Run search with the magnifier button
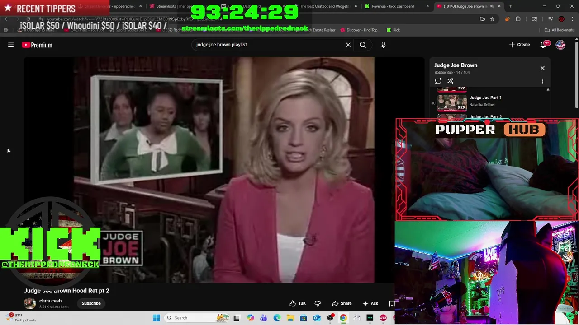579x325 pixels. (x=363, y=45)
